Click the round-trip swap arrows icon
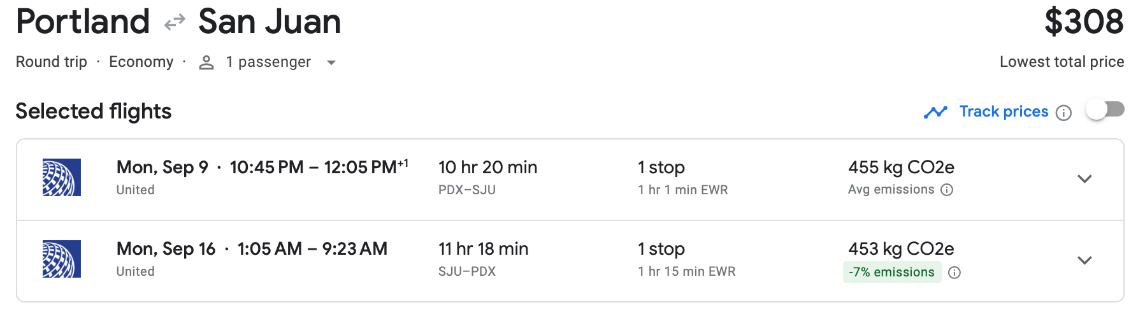 (x=174, y=24)
